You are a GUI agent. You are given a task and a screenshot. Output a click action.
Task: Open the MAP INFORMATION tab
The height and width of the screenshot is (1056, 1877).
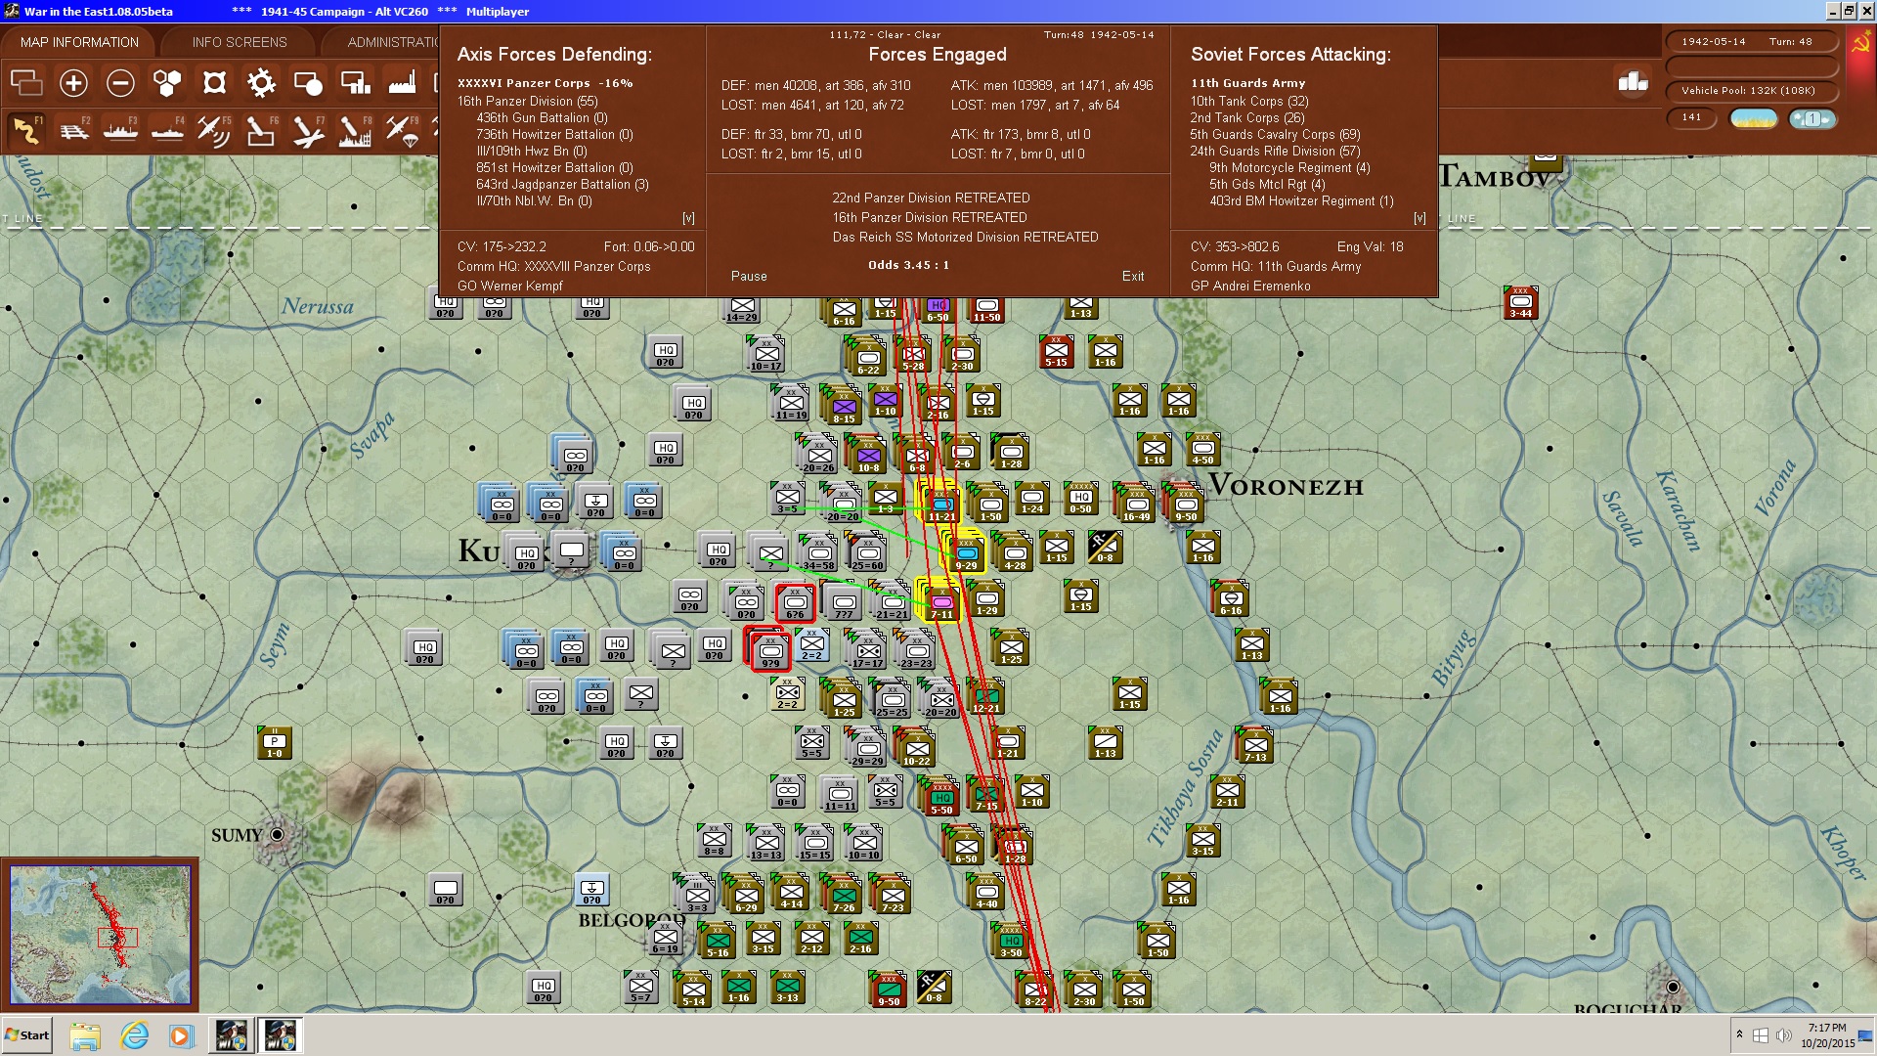click(x=79, y=42)
